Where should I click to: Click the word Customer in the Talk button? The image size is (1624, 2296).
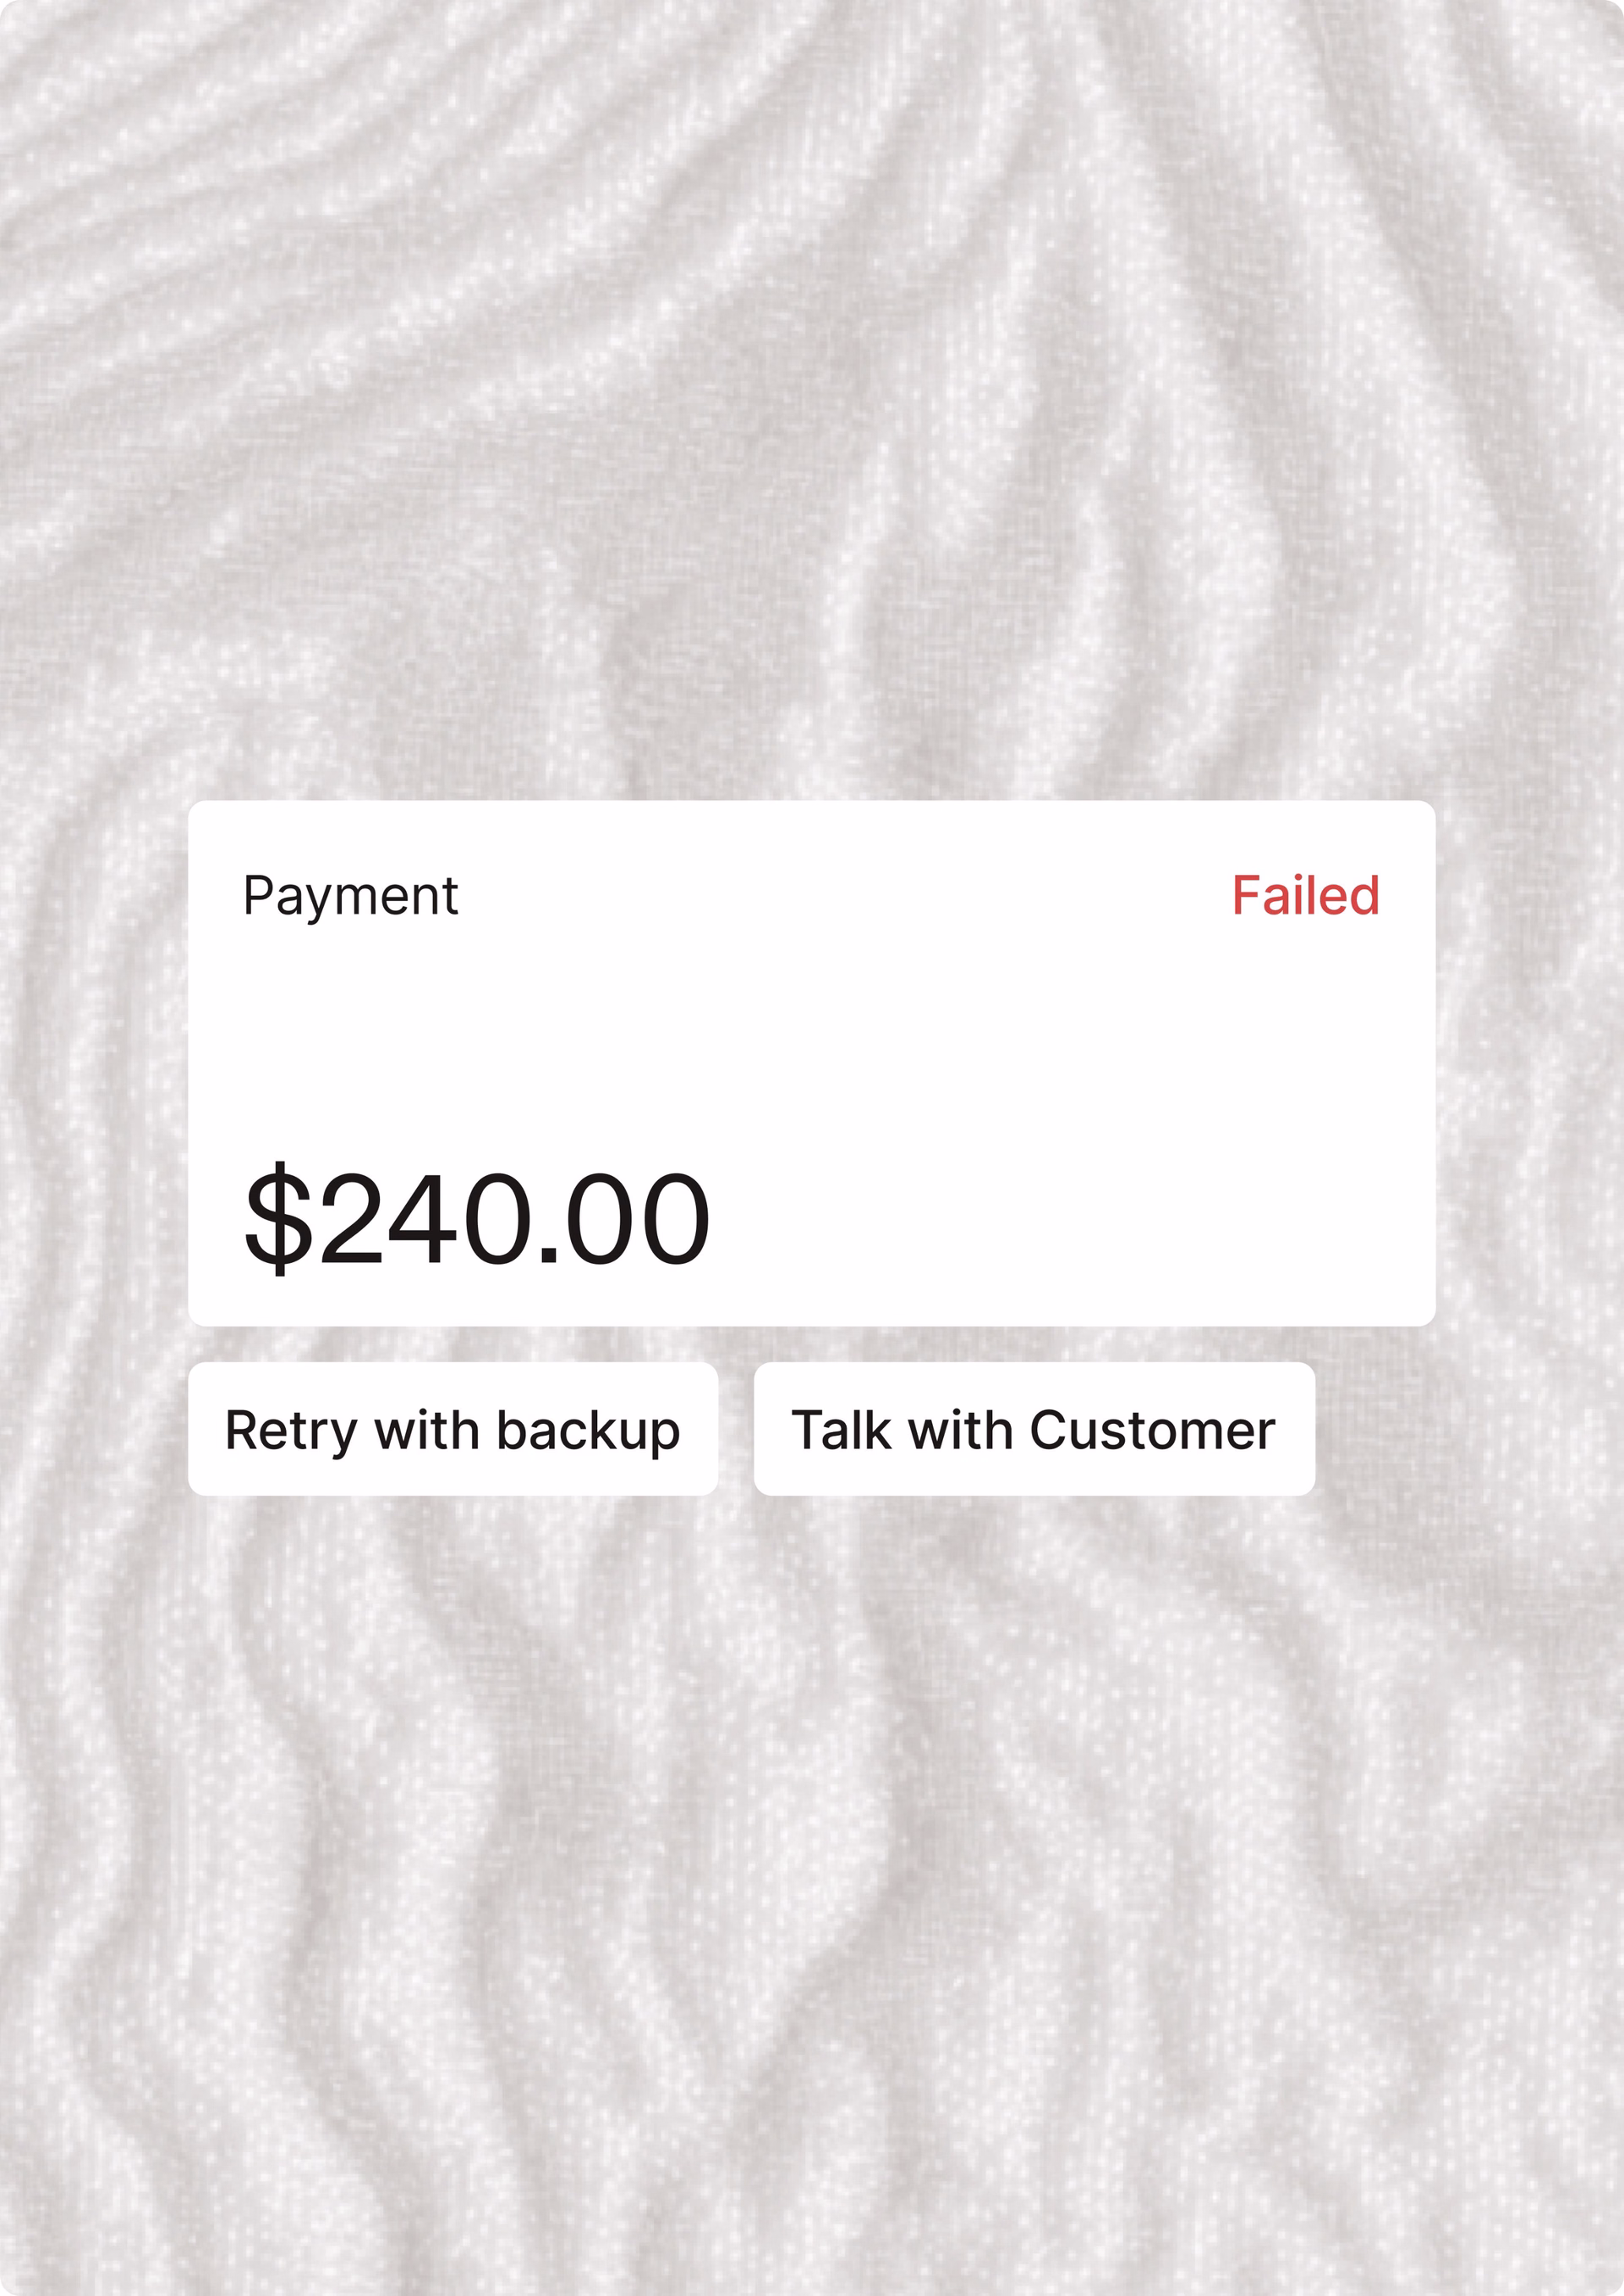tap(1152, 1429)
